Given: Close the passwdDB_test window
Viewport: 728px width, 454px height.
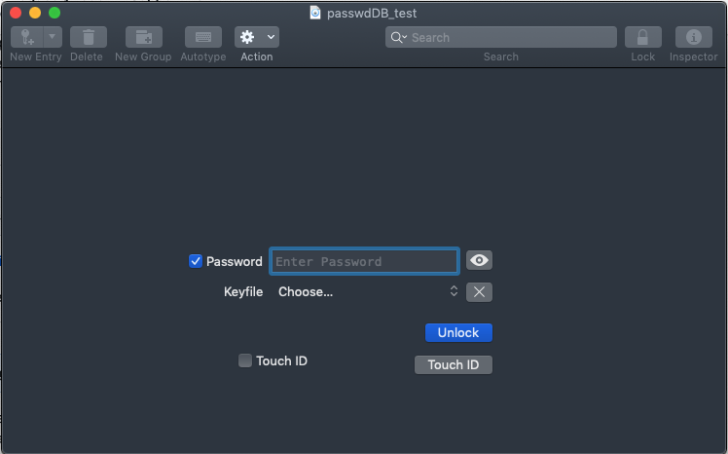Looking at the screenshot, I should pyautogui.click(x=16, y=13).
